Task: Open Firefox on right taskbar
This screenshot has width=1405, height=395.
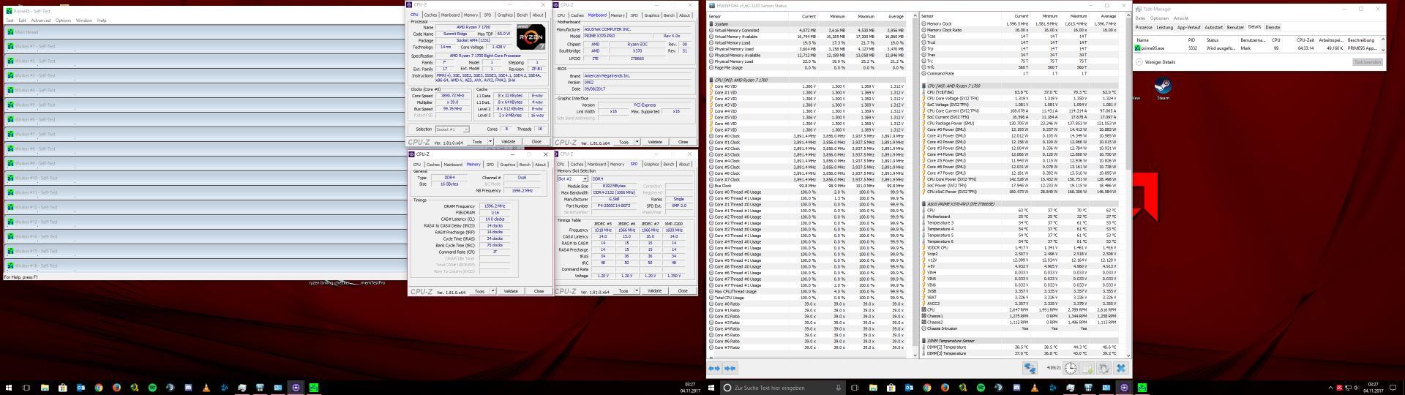Action: pyautogui.click(x=945, y=388)
